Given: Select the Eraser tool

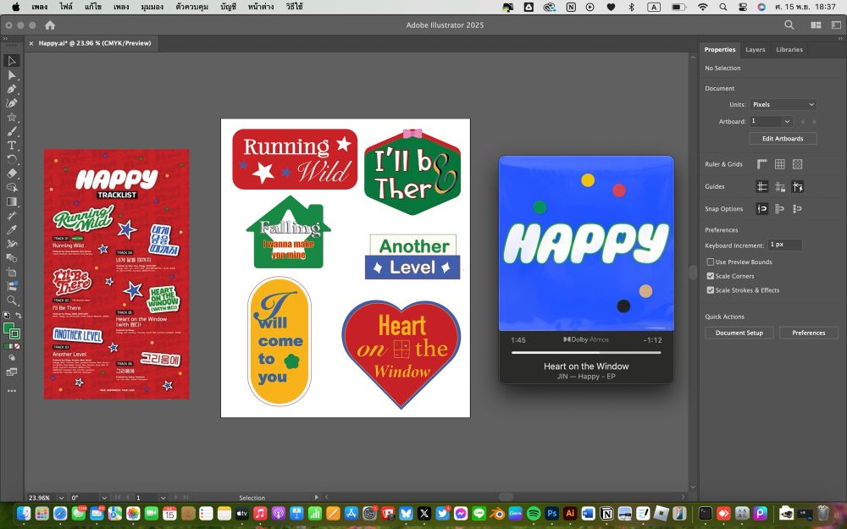Looking at the screenshot, I should coord(12,173).
